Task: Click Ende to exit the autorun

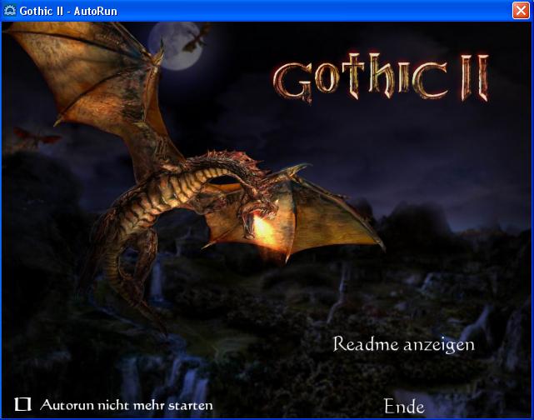Action: pos(404,407)
